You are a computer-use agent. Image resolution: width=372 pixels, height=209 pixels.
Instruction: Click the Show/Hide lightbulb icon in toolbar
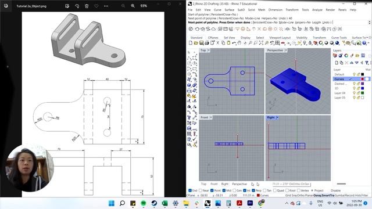tap(305, 43)
